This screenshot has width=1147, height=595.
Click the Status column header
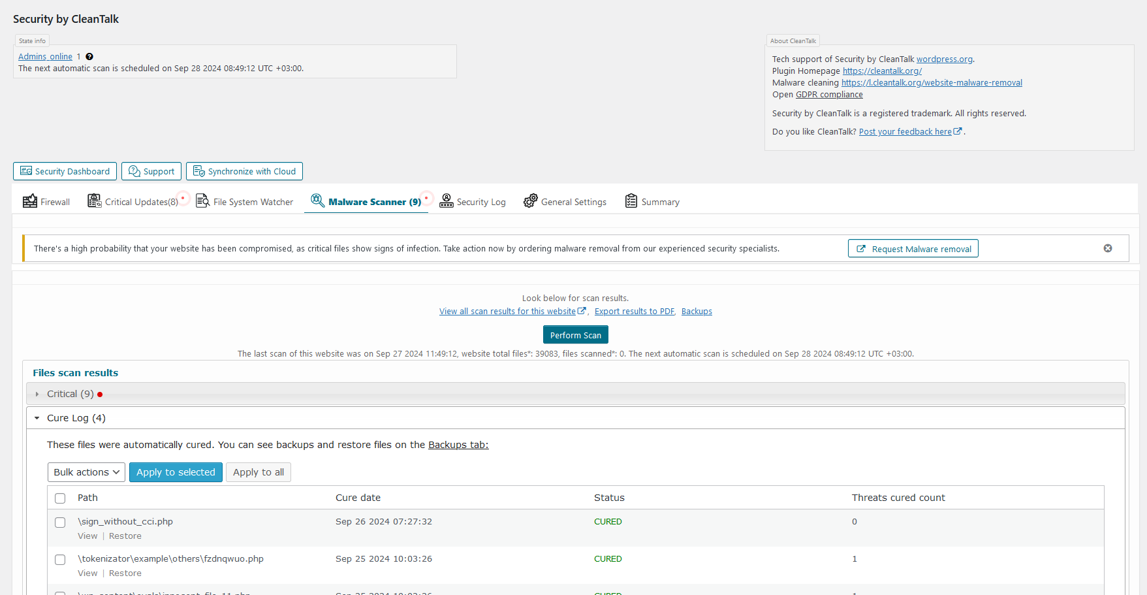point(609,498)
